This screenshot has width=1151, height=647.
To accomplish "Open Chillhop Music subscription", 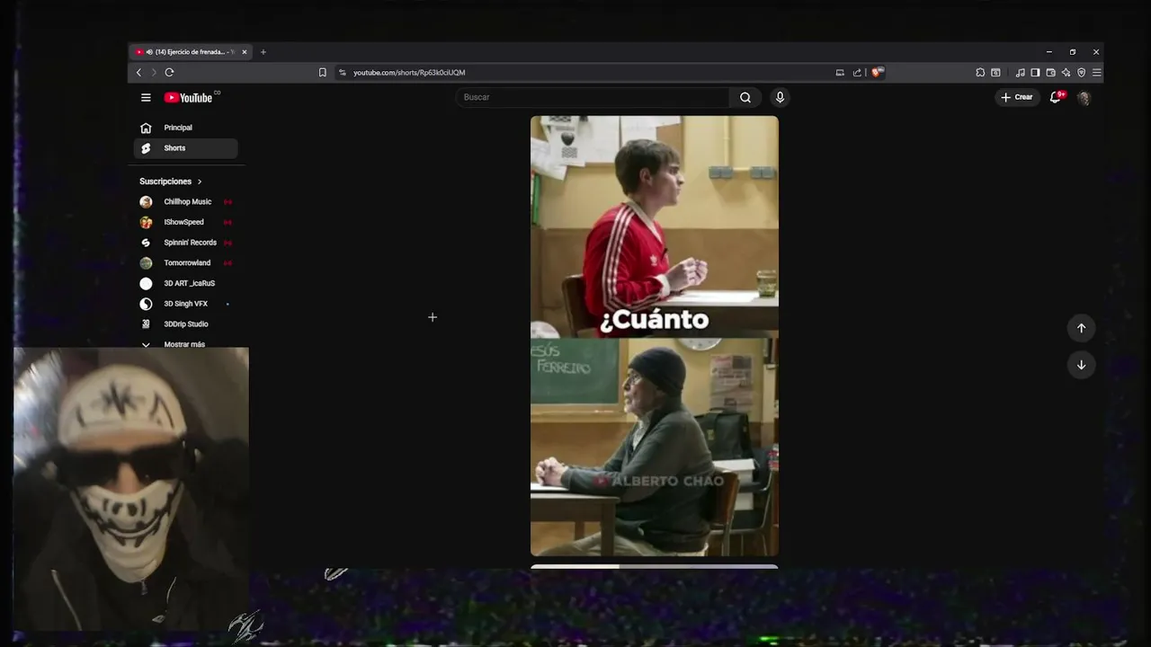I will click(x=186, y=202).
